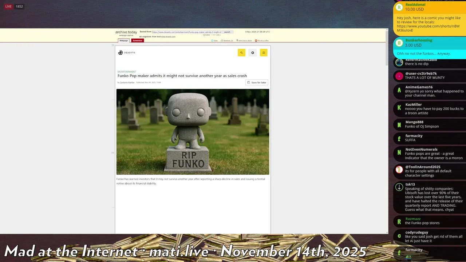Open the Dexerto search icon

pyautogui.click(x=241, y=53)
